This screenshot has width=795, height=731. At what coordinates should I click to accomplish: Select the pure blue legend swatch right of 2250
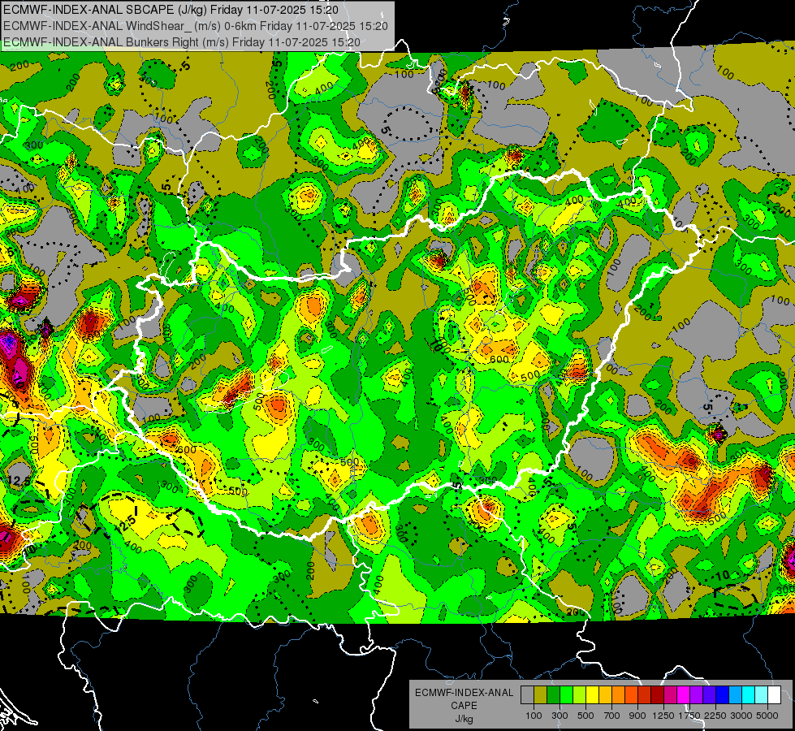(723, 695)
